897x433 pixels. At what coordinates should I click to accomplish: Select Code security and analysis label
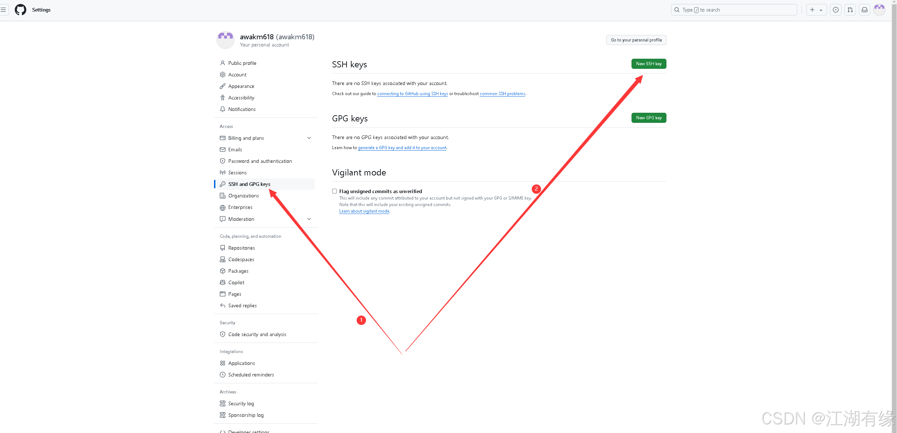[x=257, y=334]
